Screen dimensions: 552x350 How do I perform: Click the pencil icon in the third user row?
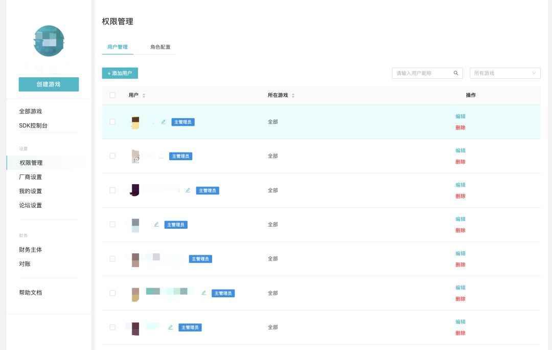pyautogui.click(x=188, y=190)
